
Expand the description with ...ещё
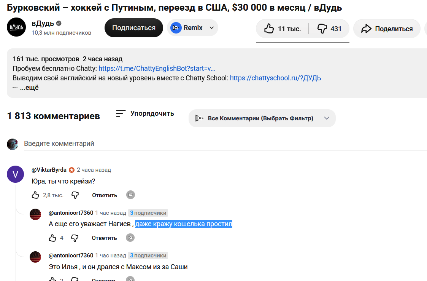pyautogui.click(x=29, y=88)
